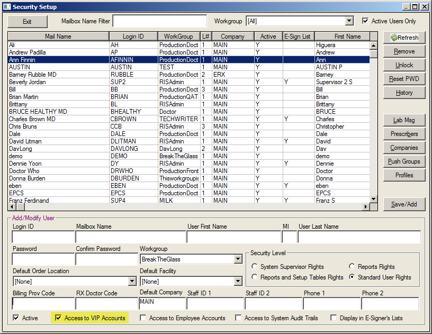Click the Login ID input field

(x=43, y=237)
